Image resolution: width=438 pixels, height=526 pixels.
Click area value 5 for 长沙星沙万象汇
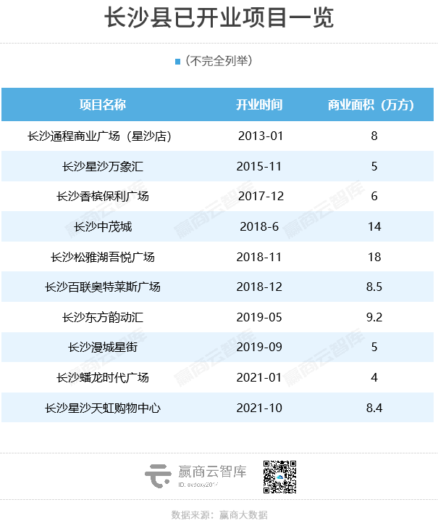pos(374,166)
